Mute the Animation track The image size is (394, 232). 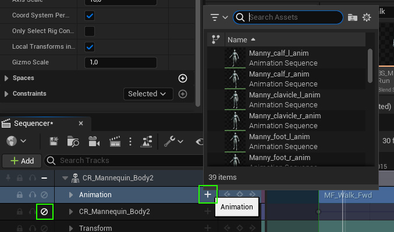(44, 195)
